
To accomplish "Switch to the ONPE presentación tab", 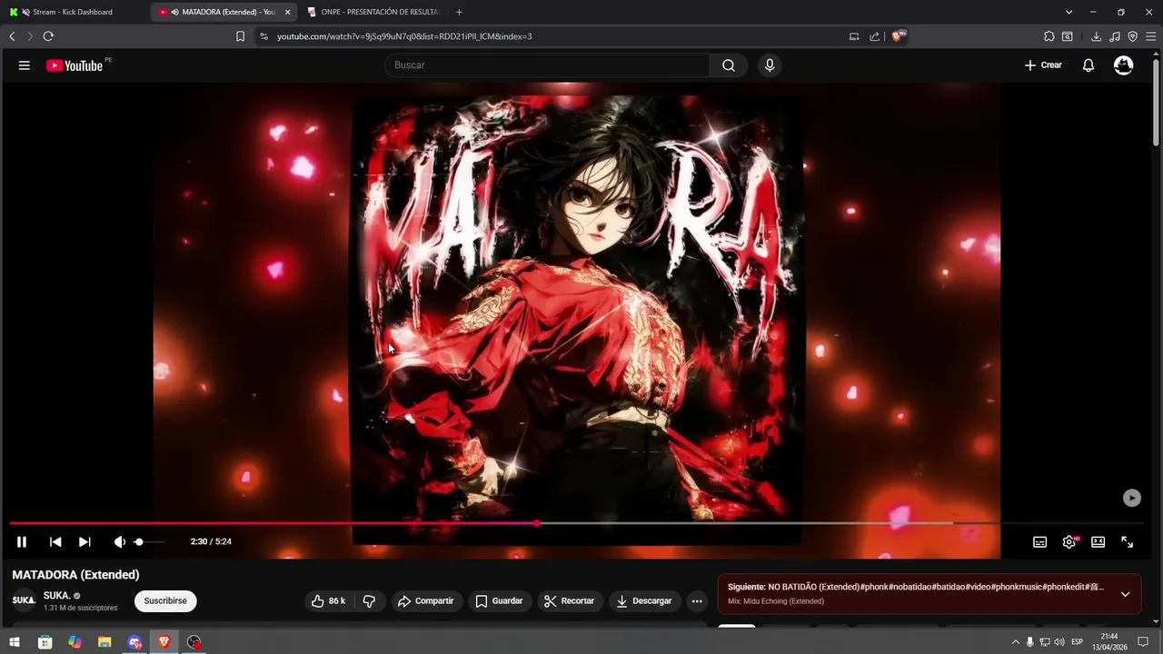I will click(373, 12).
